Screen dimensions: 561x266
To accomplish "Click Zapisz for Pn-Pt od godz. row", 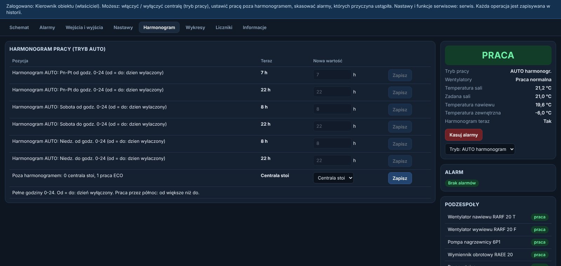I will 400,75.
